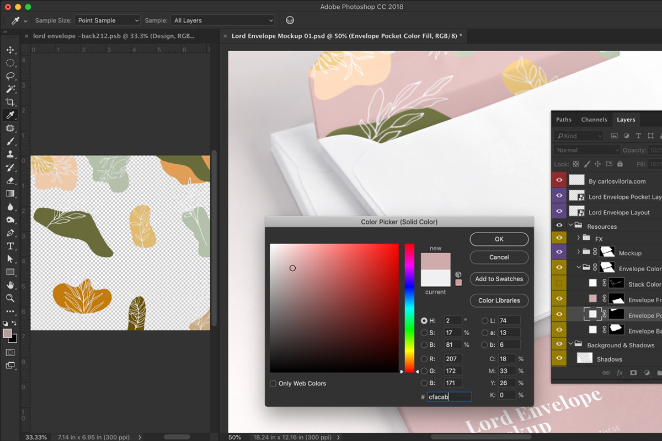Select the Magic Wand tool
The image size is (662, 441).
point(10,89)
